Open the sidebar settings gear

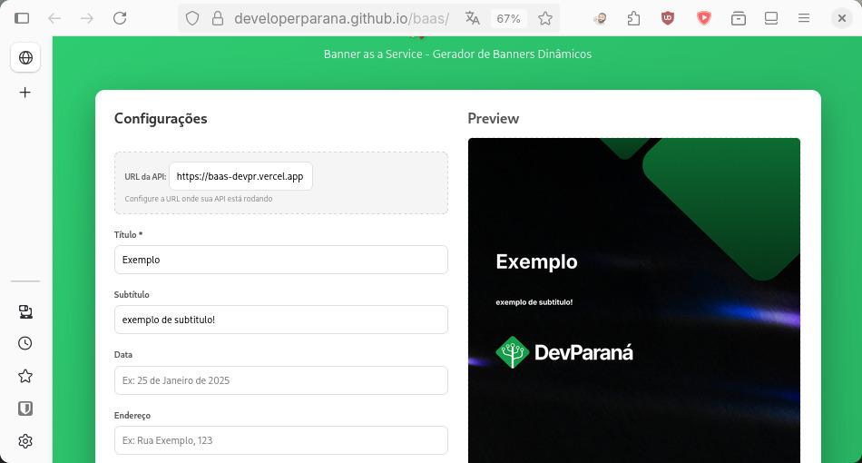tap(25, 441)
